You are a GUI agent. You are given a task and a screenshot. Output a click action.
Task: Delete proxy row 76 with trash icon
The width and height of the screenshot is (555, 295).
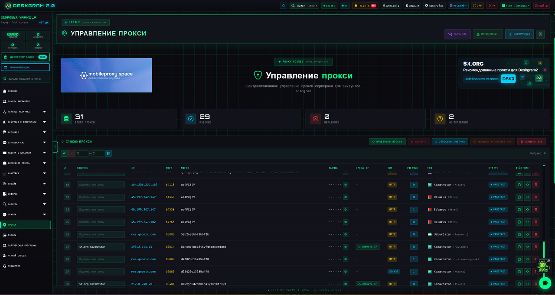point(536,234)
